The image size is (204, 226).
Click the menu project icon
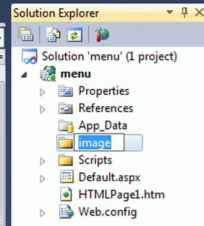pos(48,74)
